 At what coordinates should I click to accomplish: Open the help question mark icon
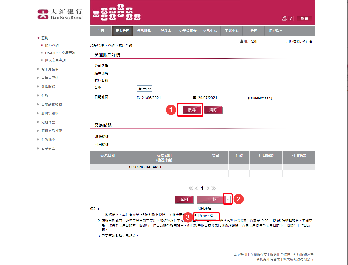290,19
